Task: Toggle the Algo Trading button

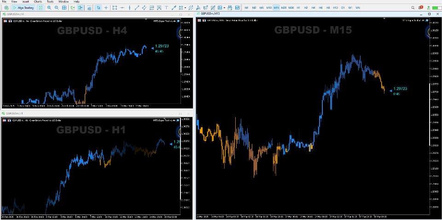Action: point(23,8)
